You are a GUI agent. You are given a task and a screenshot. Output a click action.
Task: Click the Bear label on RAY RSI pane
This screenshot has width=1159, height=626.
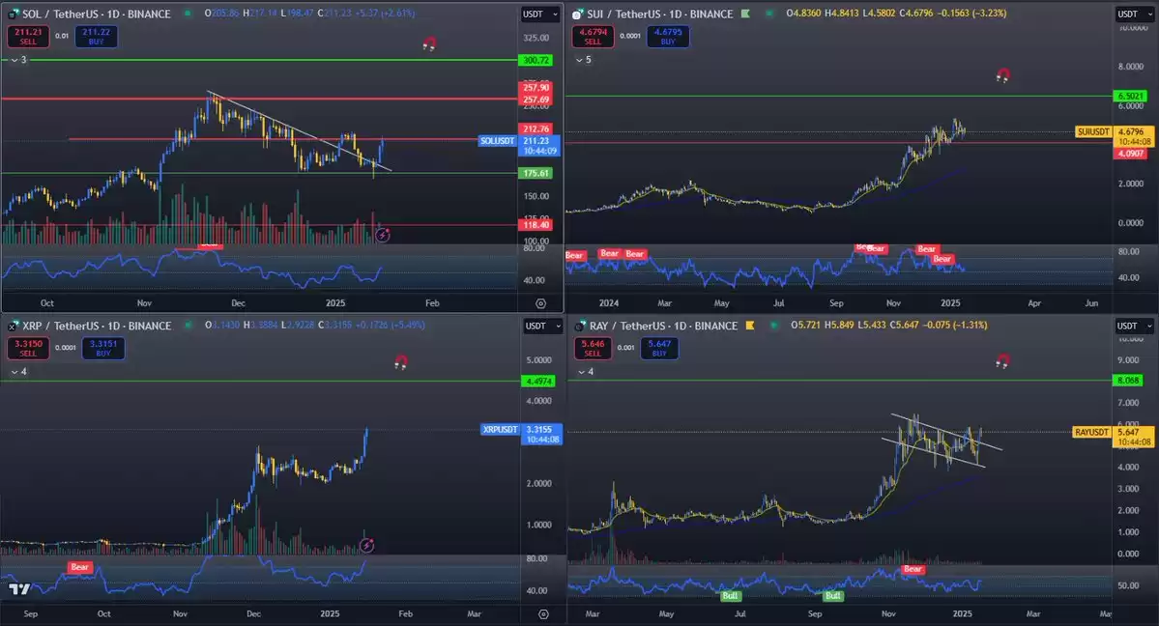913,568
